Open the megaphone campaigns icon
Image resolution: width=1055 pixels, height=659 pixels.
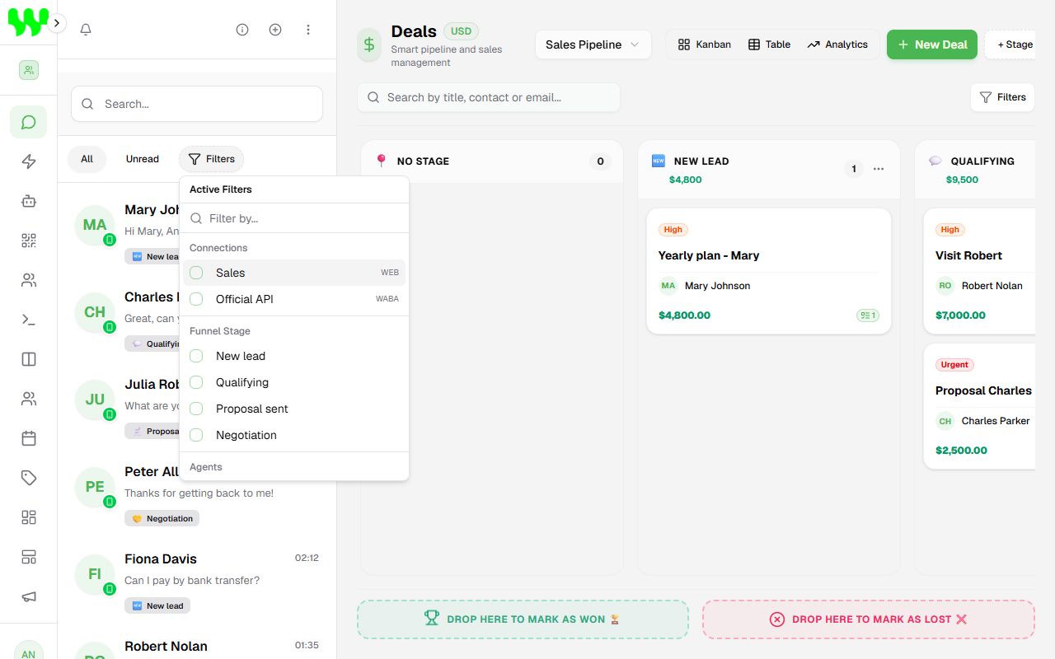(x=29, y=596)
